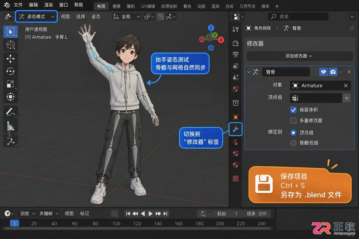Toggle snapping magnet in header
This screenshot has width=359, height=239.
(x=161, y=17)
